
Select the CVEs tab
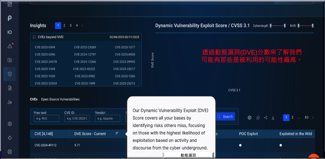point(34,99)
